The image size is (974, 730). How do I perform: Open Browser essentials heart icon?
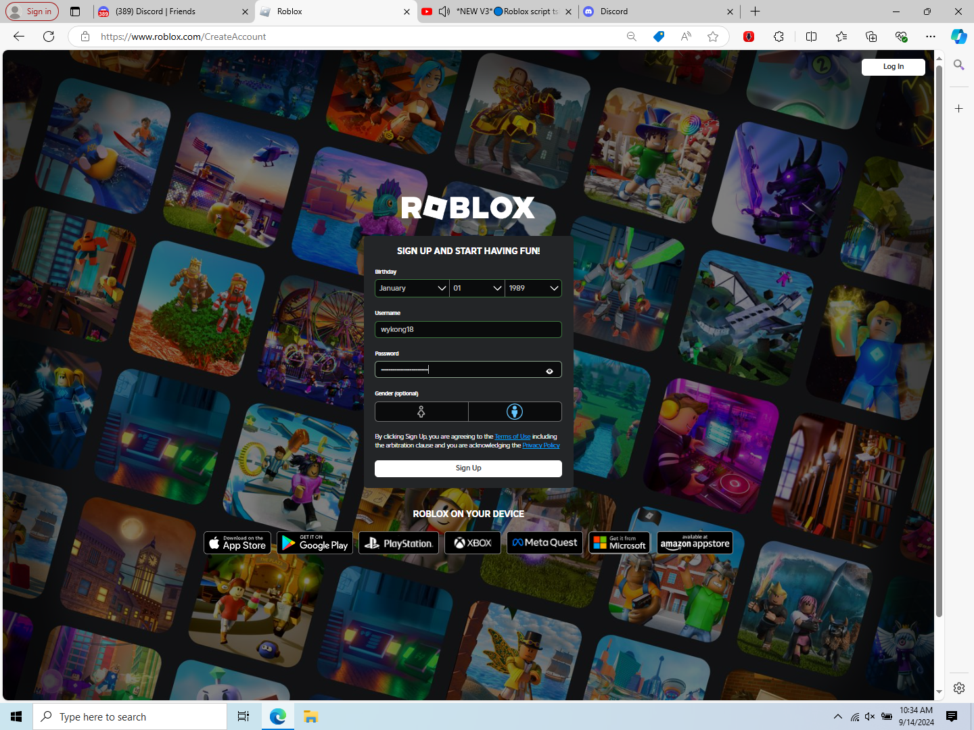[x=901, y=36]
